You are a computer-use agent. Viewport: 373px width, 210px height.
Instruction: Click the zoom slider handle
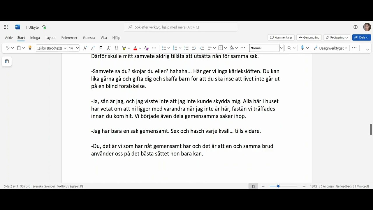[278, 186]
